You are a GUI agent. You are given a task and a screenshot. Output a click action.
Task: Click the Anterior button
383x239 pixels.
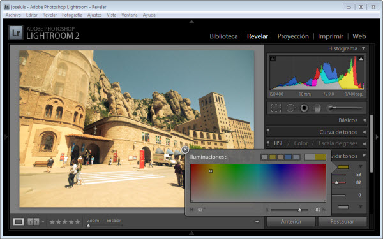click(x=290, y=221)
